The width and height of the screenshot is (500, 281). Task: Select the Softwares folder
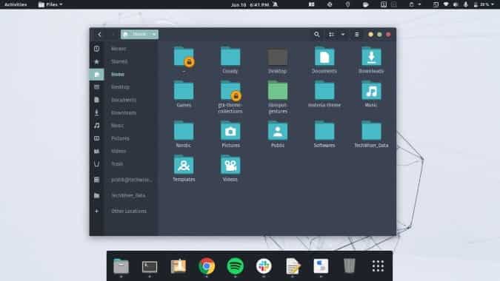[x=324, y=131]
